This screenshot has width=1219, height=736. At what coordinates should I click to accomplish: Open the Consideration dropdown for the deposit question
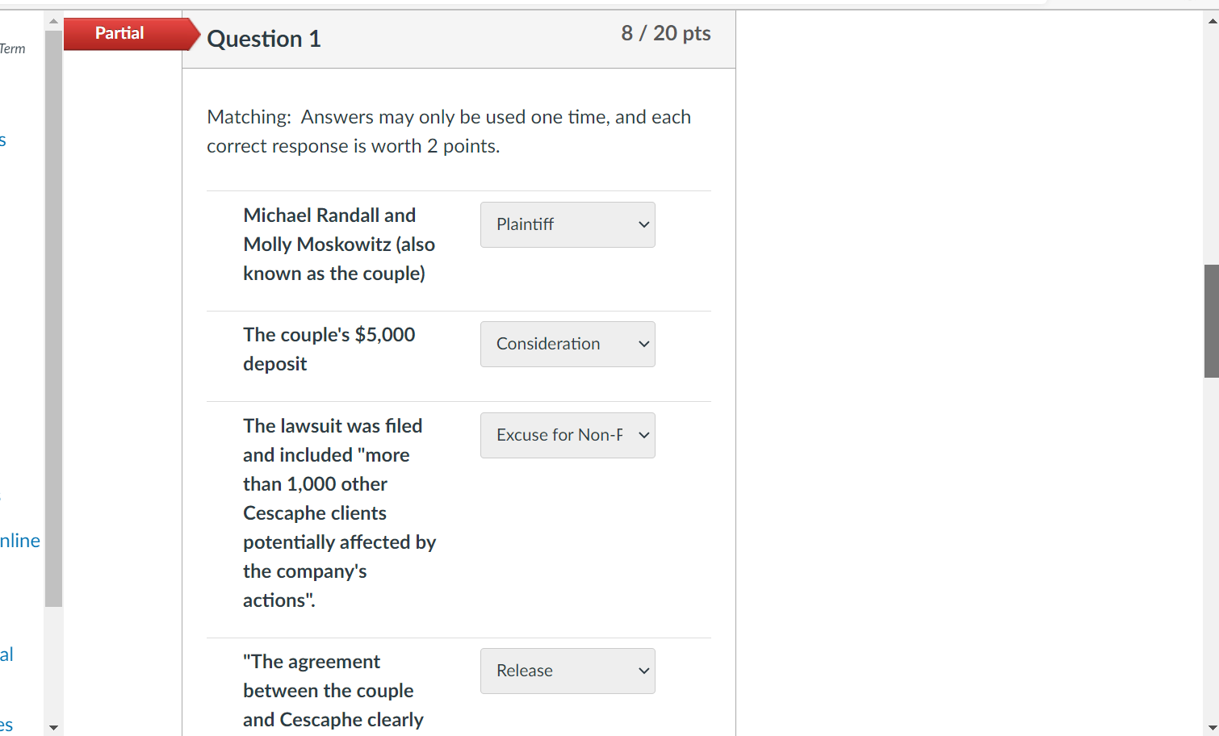pyautogui.click(x=568, y=344)
